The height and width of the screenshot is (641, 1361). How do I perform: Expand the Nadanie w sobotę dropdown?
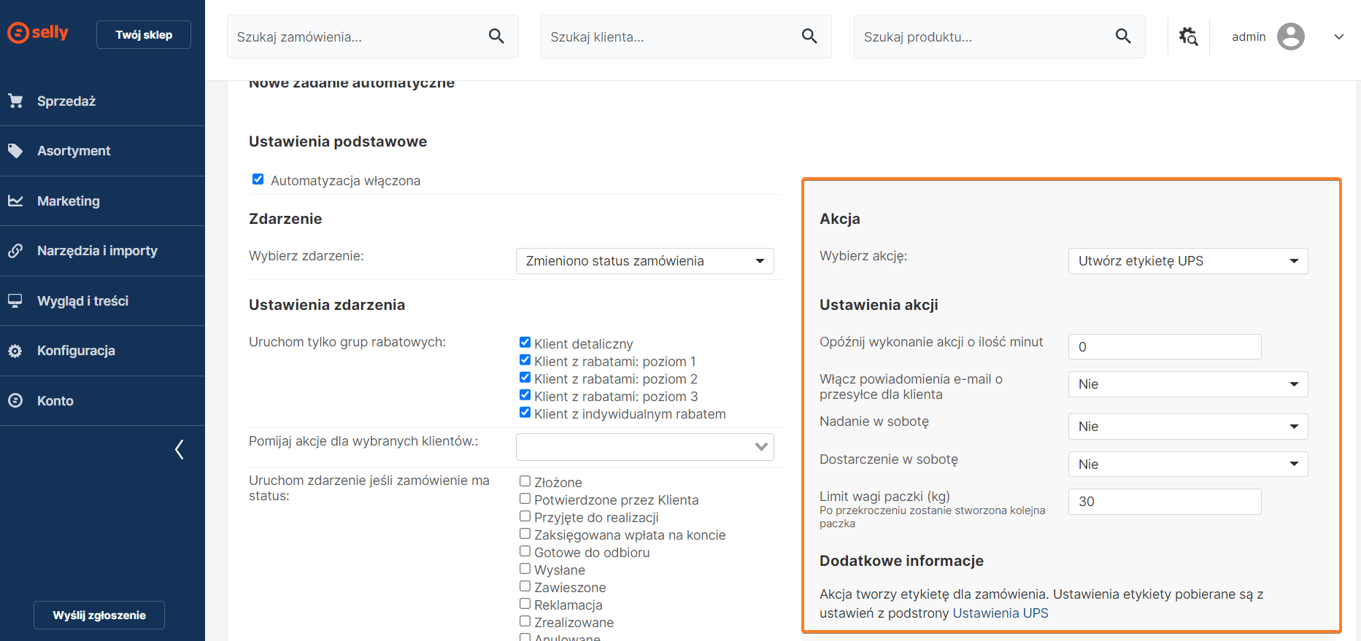pyautogui.click(x=1187, y=427)
